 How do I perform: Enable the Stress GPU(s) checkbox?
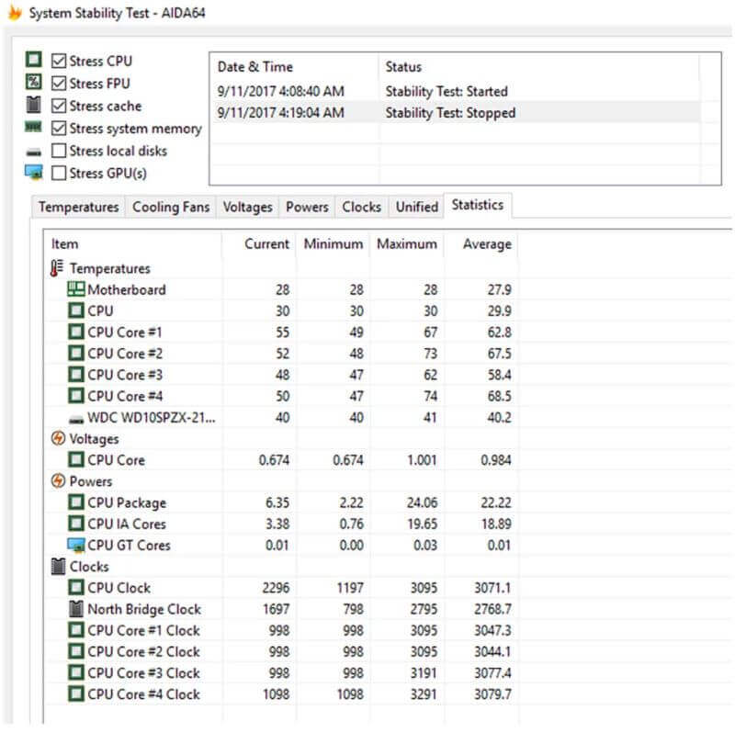(x=59, y=173)
